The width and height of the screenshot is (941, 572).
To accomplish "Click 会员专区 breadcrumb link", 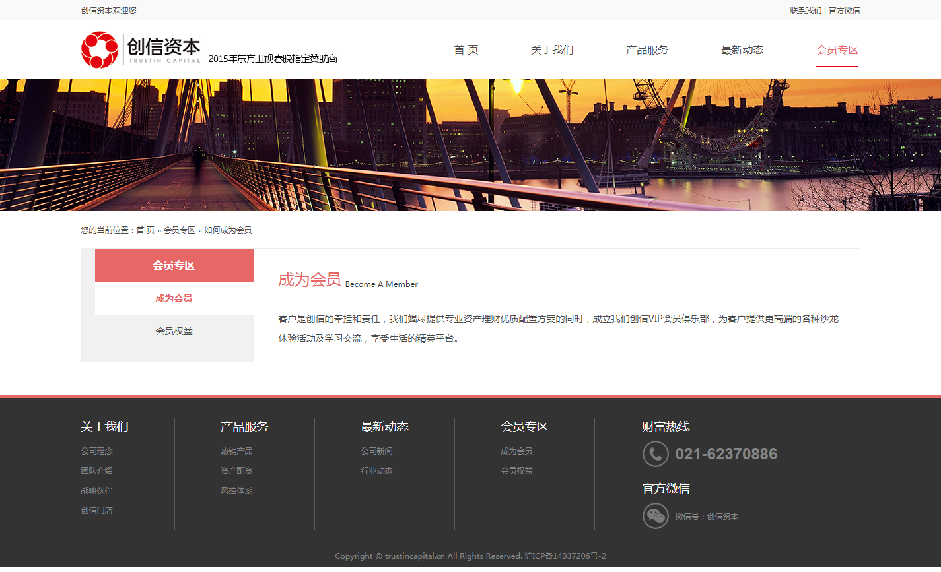I will coord(179,230).
